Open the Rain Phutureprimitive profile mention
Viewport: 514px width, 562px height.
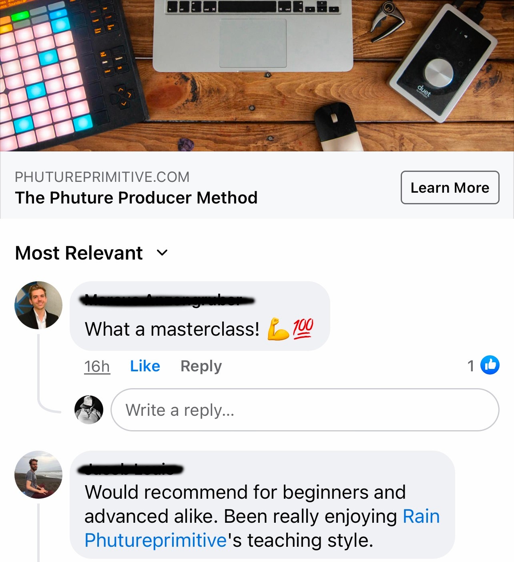coord(262,528)
